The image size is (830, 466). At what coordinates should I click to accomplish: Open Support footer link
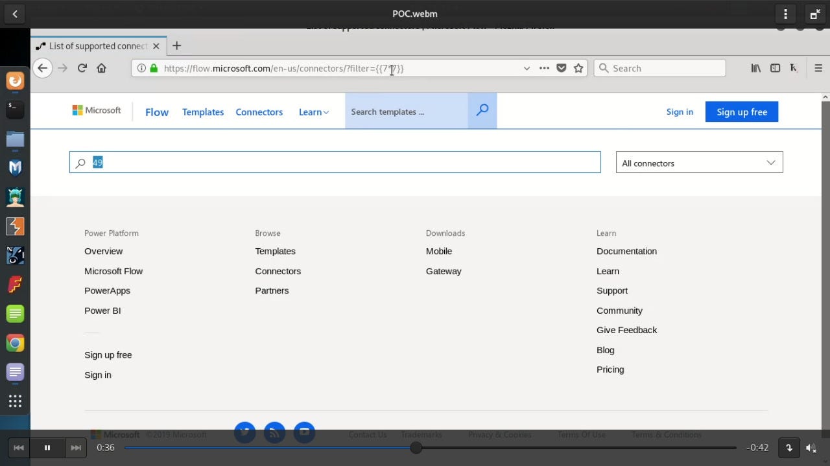point(612,290)
